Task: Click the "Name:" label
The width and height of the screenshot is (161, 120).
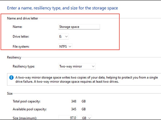Action: pyautogui.click(x=17, y=27)
